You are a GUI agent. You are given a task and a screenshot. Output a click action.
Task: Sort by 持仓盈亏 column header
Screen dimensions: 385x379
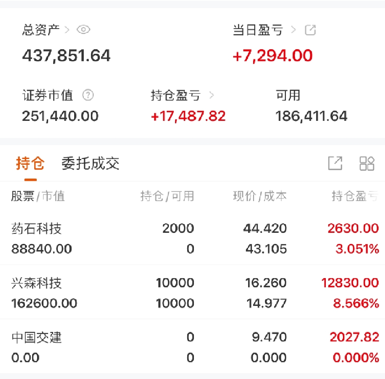[355, 196]
